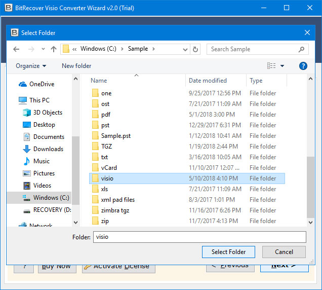
Task: Select the 'xls' folder icon
Action: [x=95, y=189]
